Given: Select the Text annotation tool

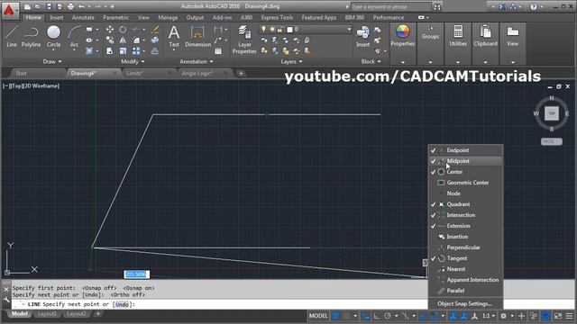Looking at the screenshot, I should (174, 36).
